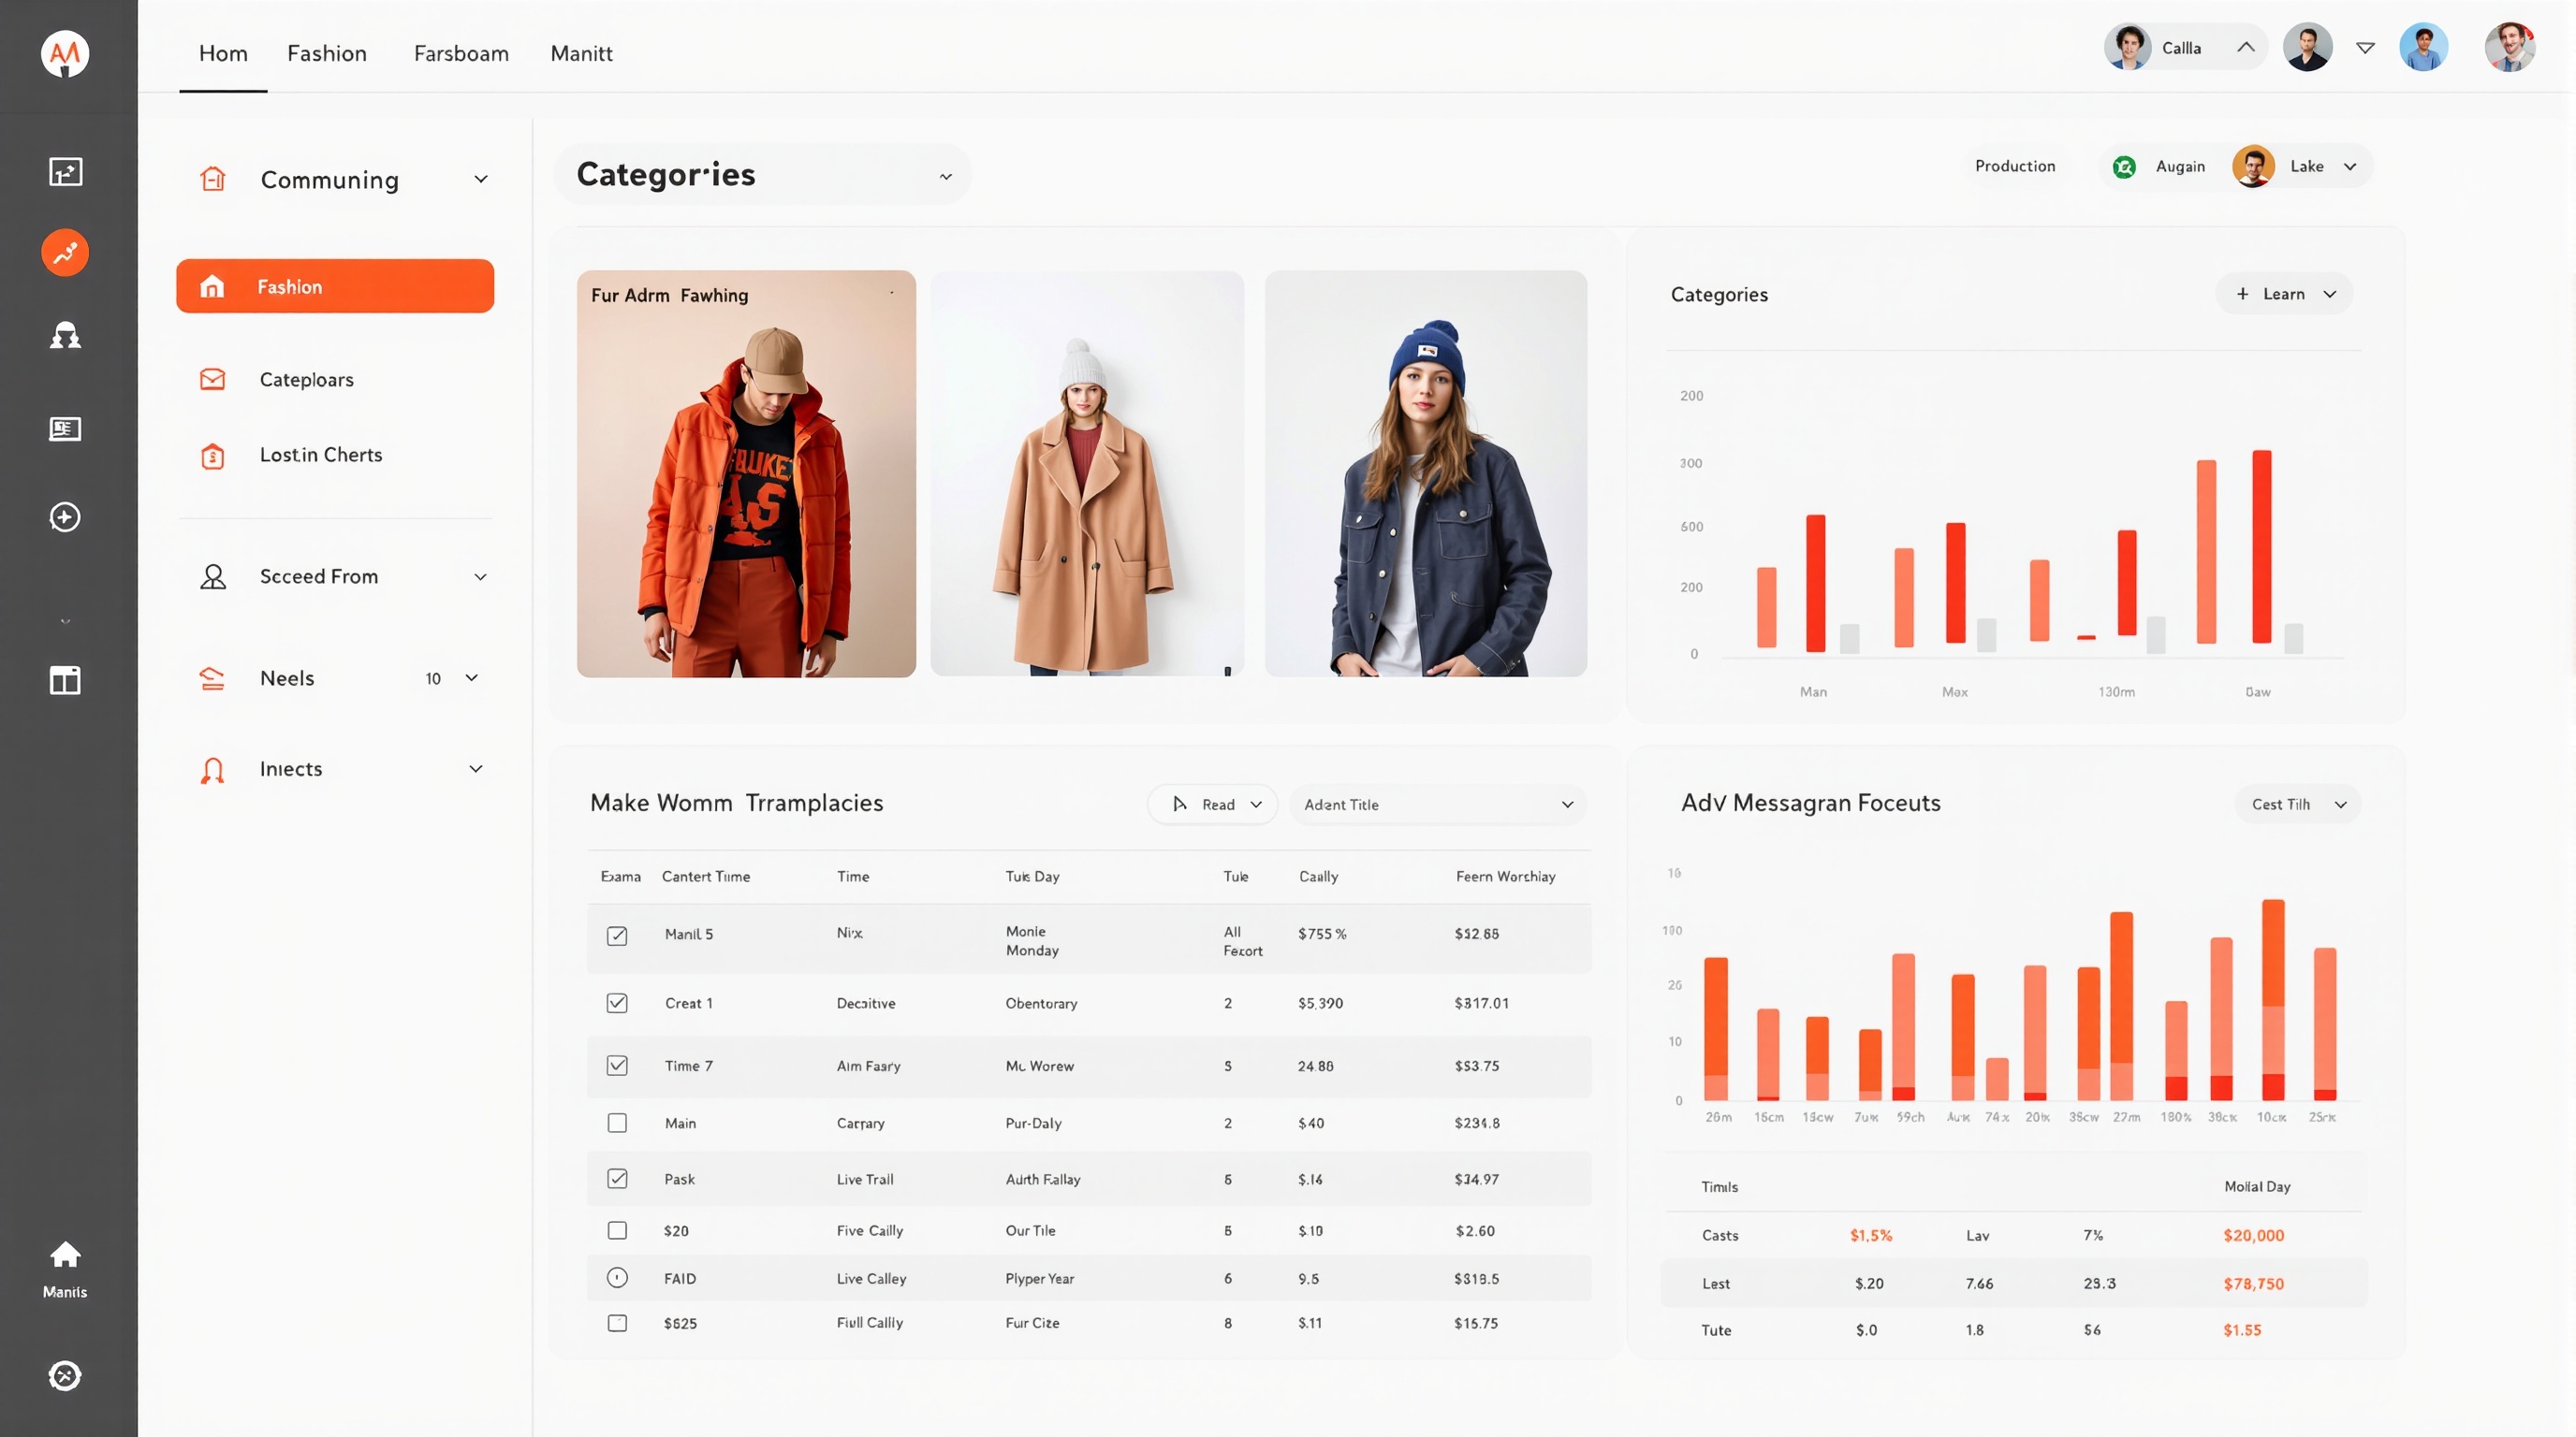
Task: Select Cateploars menu item
Action: click(306, 380)
